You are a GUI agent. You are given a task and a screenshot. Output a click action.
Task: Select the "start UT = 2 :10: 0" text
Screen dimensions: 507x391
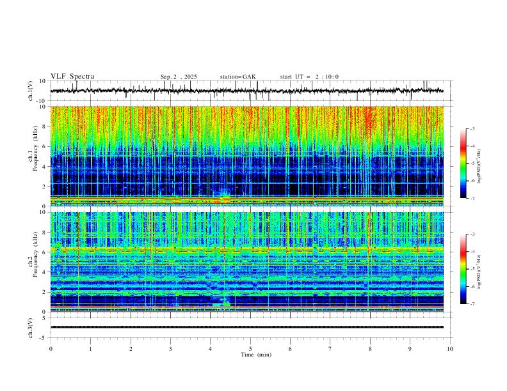tap(309, 77)
